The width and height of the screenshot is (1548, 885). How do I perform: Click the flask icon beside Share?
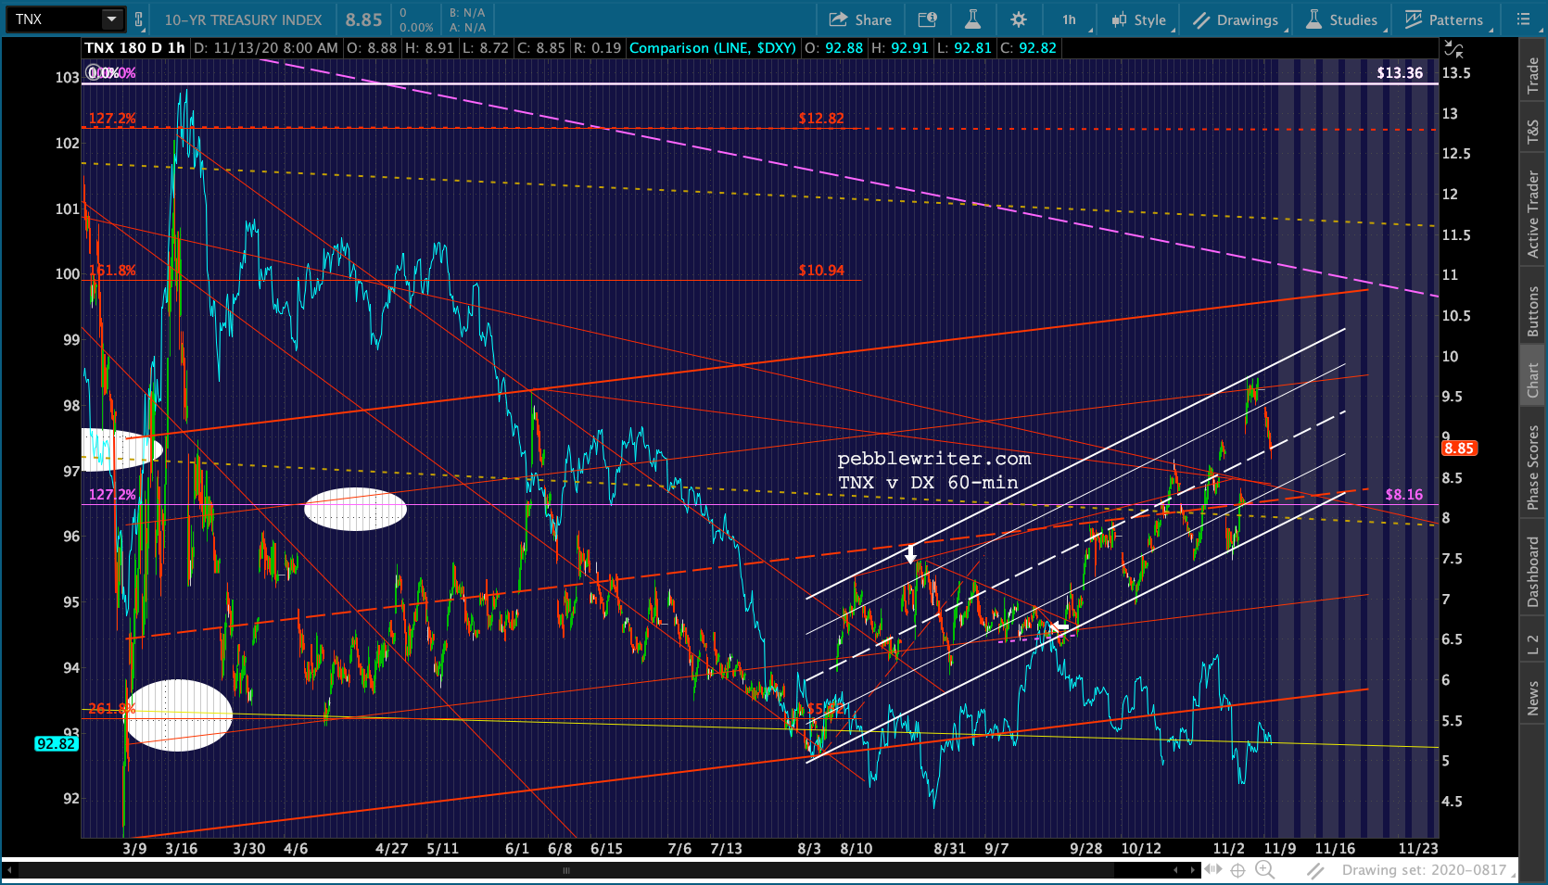(x=972, y=19)
